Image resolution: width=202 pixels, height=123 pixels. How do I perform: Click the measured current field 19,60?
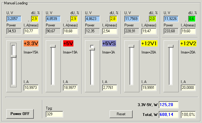188,31
